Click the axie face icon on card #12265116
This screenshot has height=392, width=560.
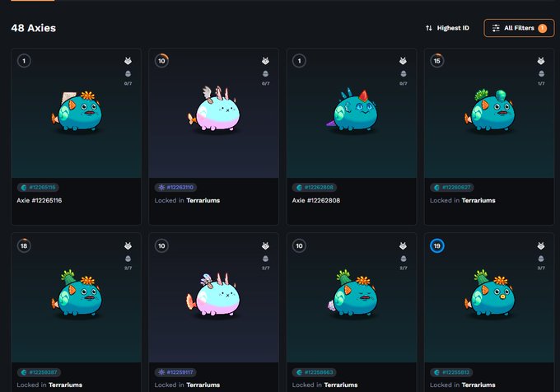[x=128, y=61]
